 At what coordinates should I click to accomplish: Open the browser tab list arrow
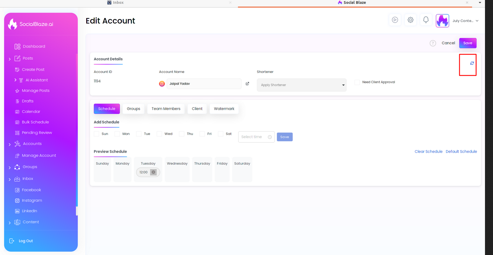[480, 3]
